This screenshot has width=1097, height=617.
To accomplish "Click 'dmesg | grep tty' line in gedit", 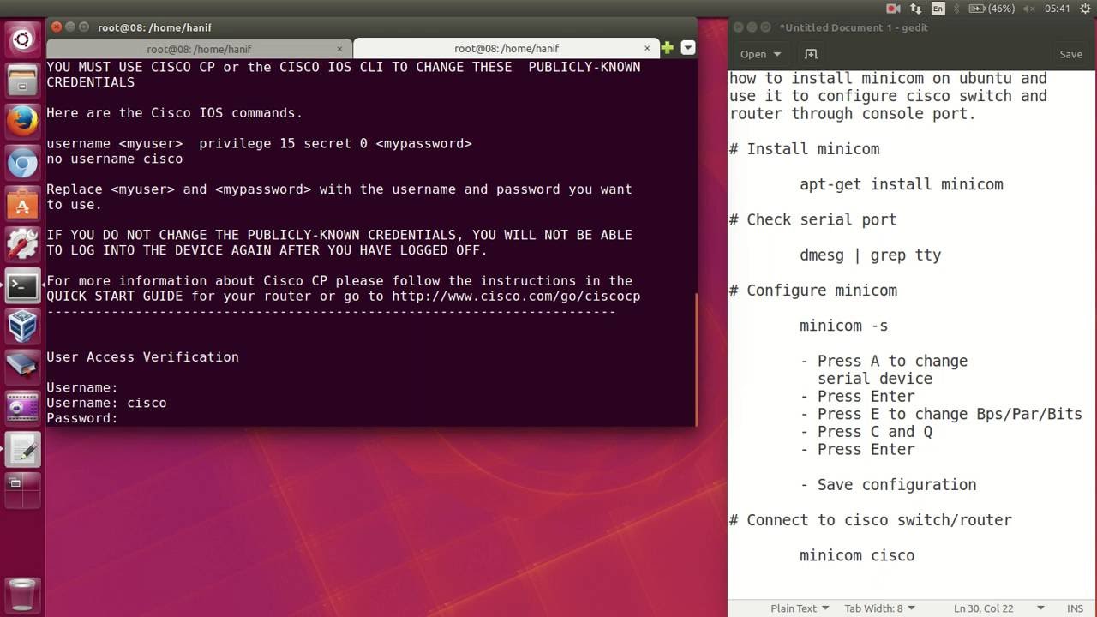I will (870, 255).
